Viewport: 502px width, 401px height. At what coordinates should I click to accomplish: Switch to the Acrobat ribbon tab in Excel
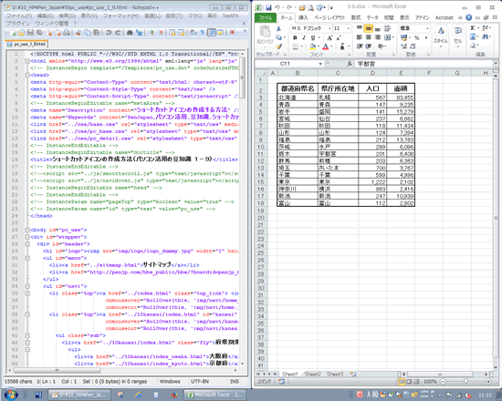pos(444,17)
